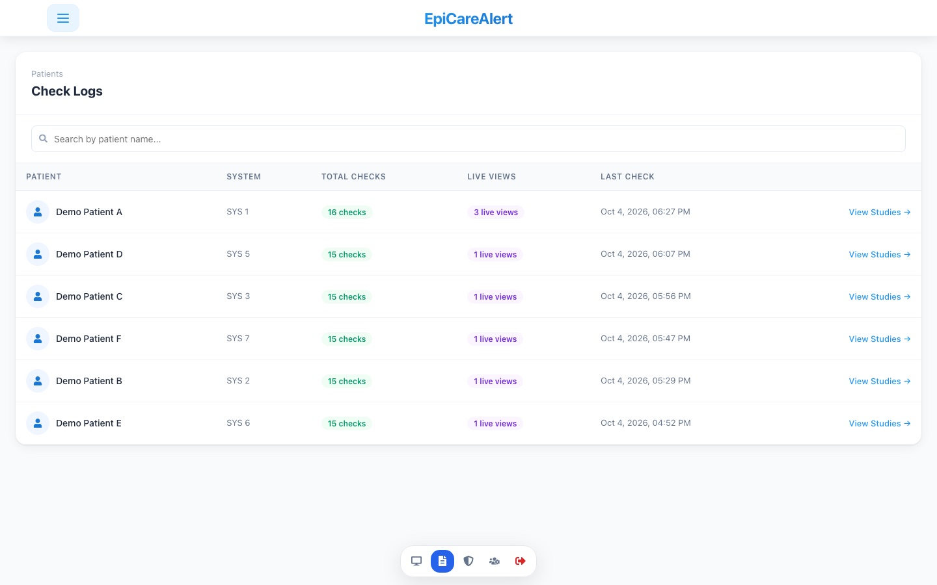Click Demo Patient C avatar icon
The width and height of the screenshot is (937, 585).
(38, 296)
